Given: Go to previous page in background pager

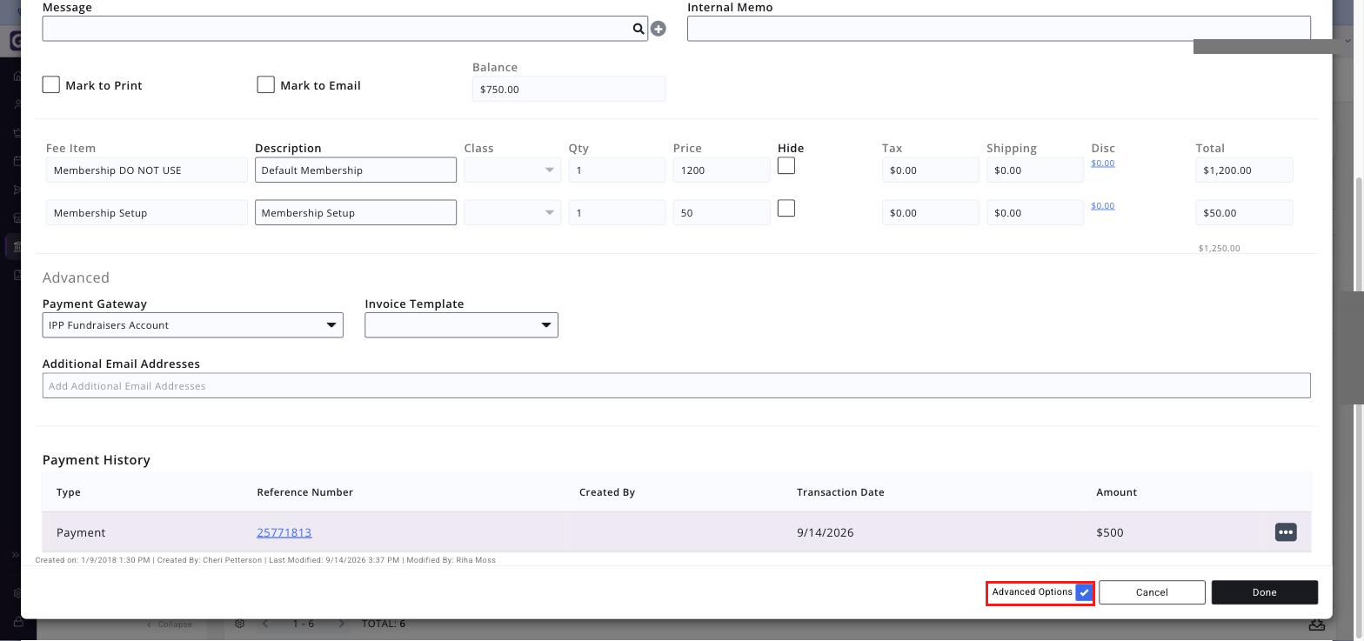Looking at the screenshot, I should (x=265, y=624).
